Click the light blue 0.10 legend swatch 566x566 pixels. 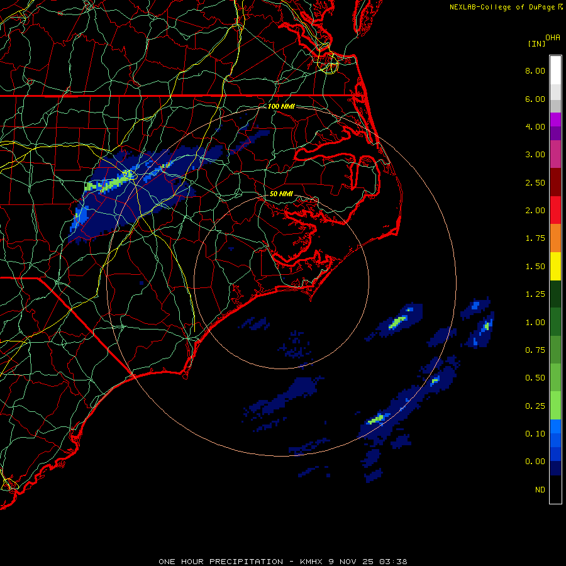pos(555,426)
